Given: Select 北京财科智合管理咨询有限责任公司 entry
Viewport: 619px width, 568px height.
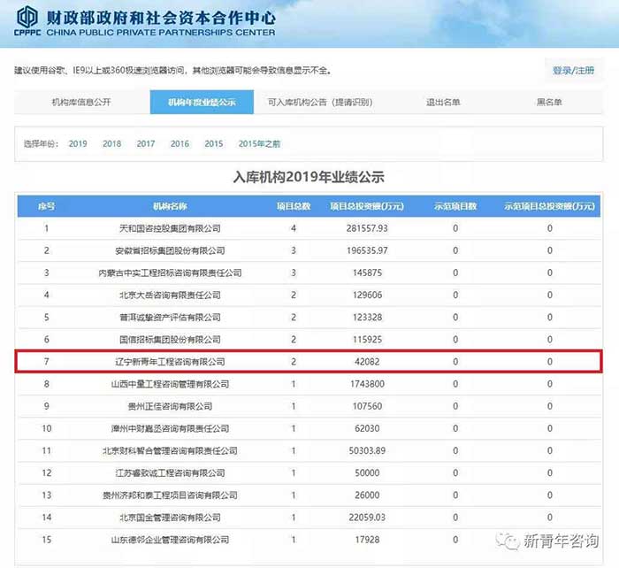Looking at the screenshot, I should coord(170,450).
